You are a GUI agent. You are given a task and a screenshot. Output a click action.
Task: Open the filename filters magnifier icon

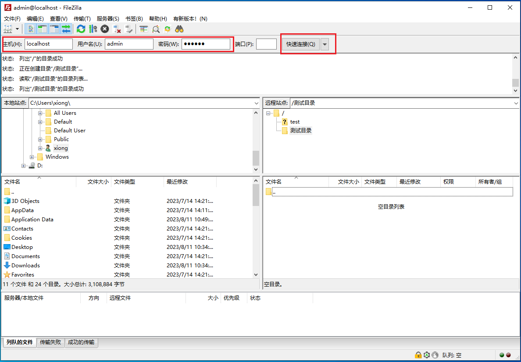156,29
